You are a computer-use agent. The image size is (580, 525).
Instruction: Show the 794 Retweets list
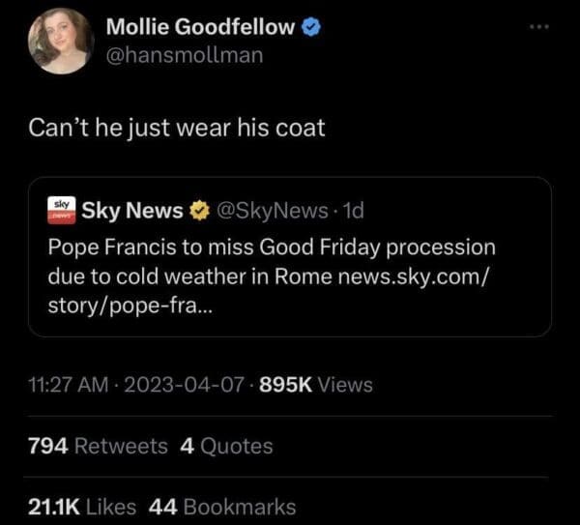(98, 446)
